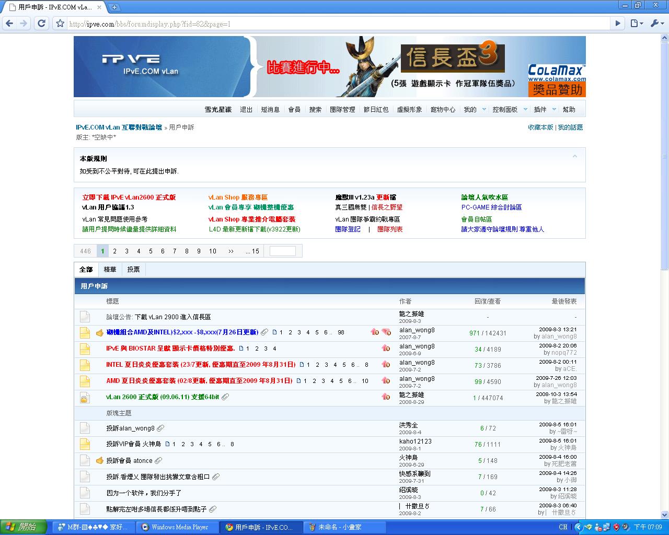Viewport: 669px width, 535px height.
Task: Click the page number jump input box
Action: [283, 251]
